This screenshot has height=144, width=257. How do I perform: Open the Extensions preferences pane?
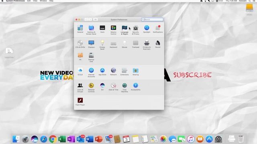click(x=124, y=72)
